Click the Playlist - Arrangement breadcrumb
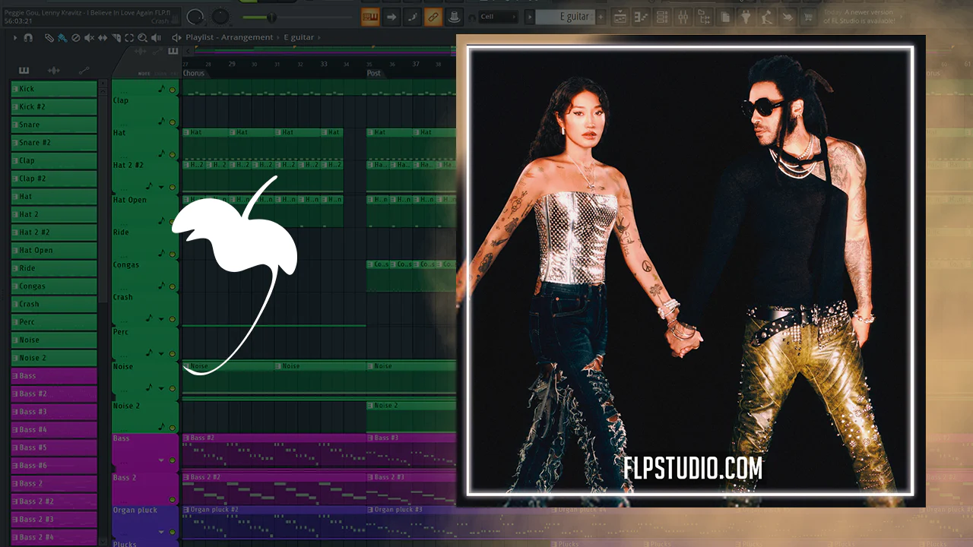The height and width of the screenshot is (547, 973). 230,37
